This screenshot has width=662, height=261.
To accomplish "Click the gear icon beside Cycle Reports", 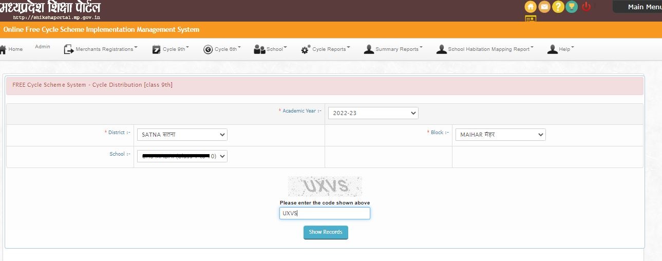I will (x=306, y=49).
